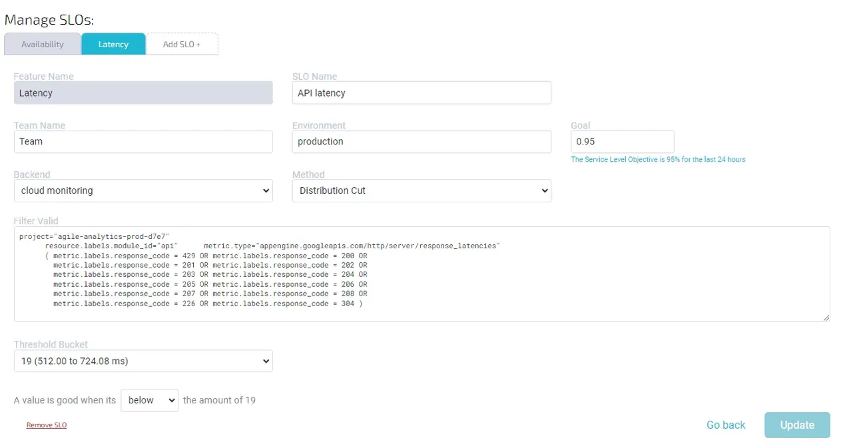Click the Filter Valid resize handle
The width and height of the screenshot is (841, 446).
click(x=826, y=318)
